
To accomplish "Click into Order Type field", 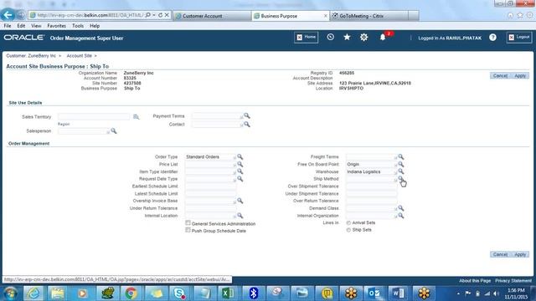I will [210, 157].
